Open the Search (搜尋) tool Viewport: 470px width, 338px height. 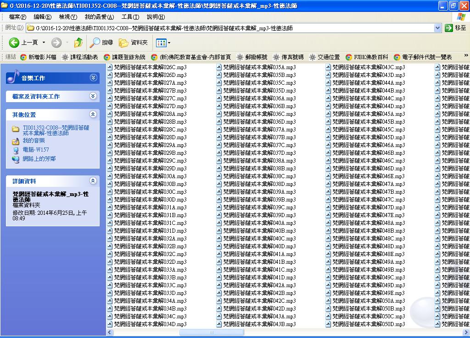pyautogui.click(x=101, y=43)
